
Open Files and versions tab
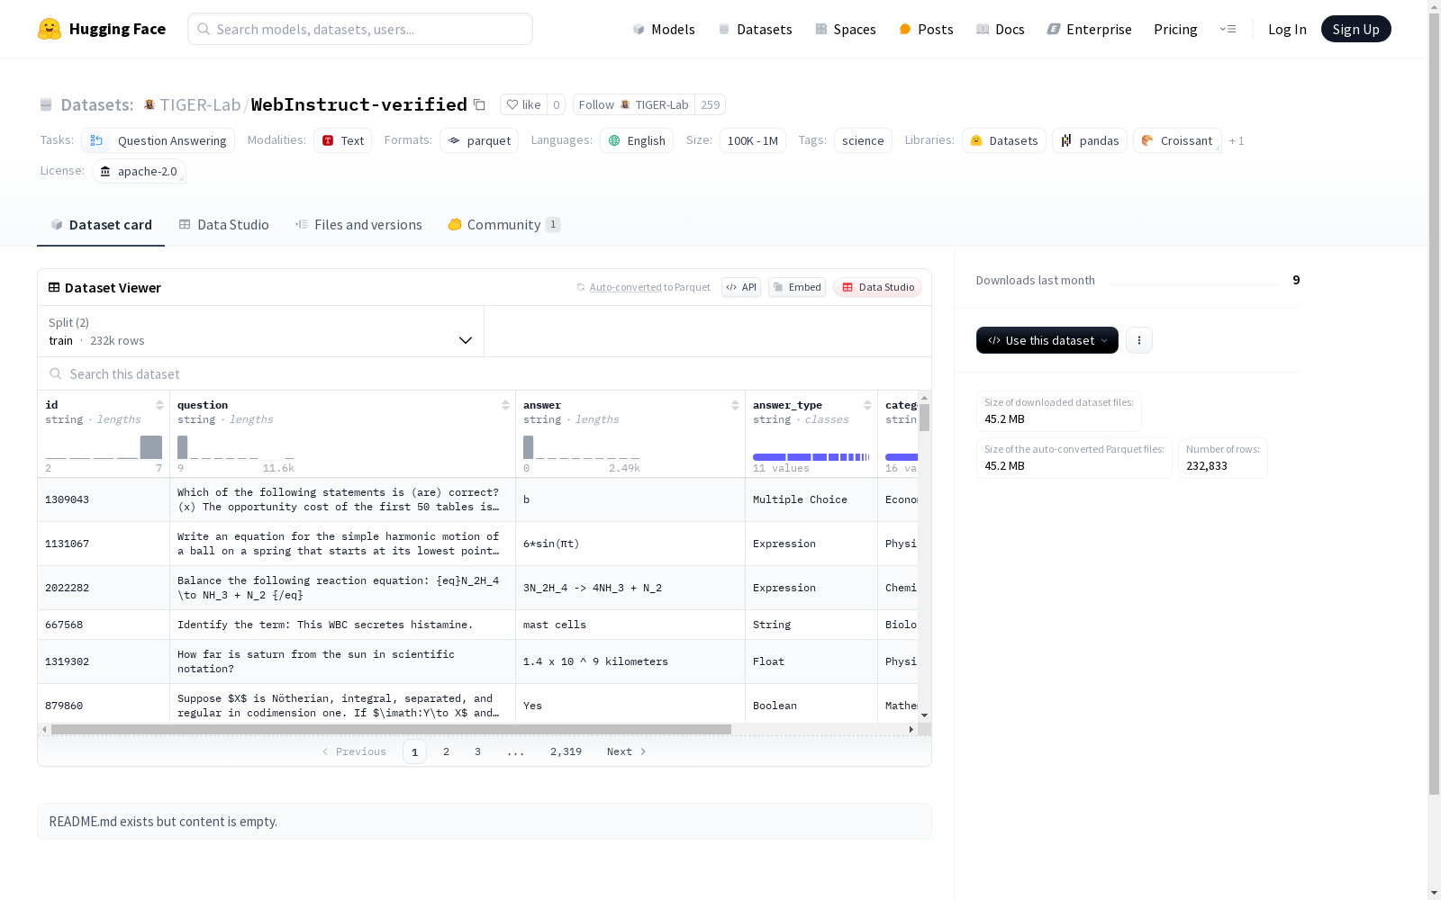pos(358,224)
